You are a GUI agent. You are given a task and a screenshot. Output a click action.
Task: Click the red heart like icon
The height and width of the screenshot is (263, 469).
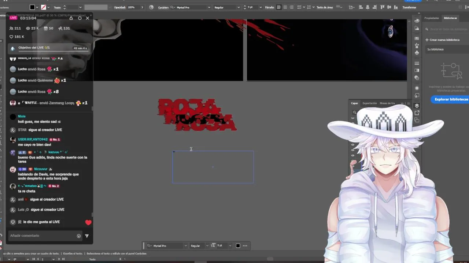coord(88,222)
